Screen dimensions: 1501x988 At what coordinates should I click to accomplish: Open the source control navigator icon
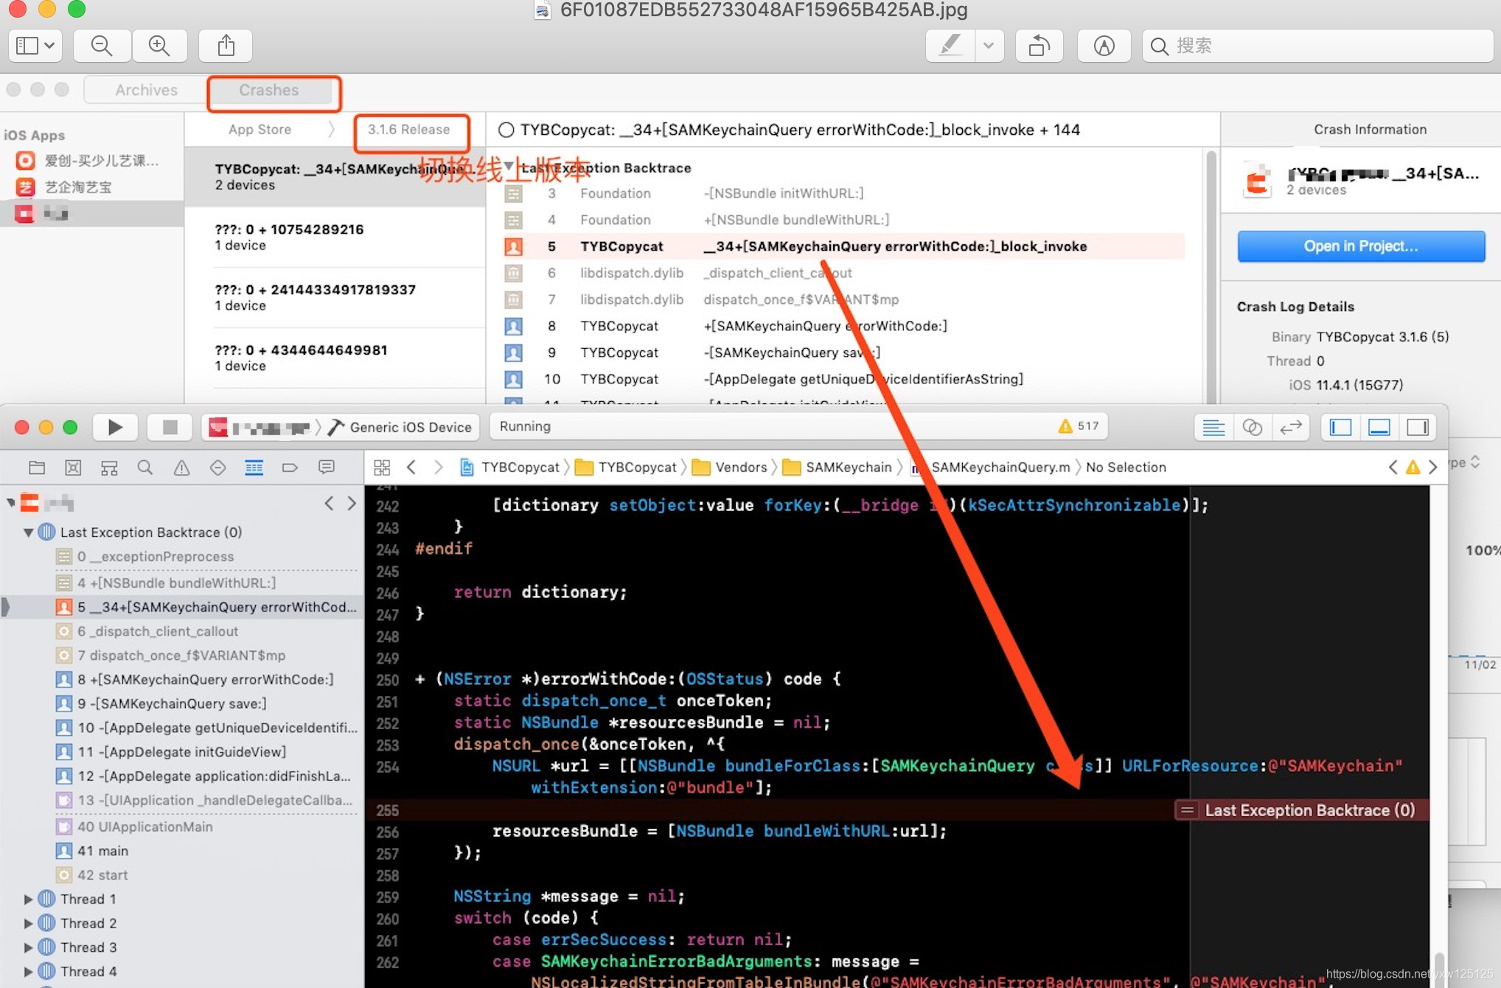click(73, 467)
